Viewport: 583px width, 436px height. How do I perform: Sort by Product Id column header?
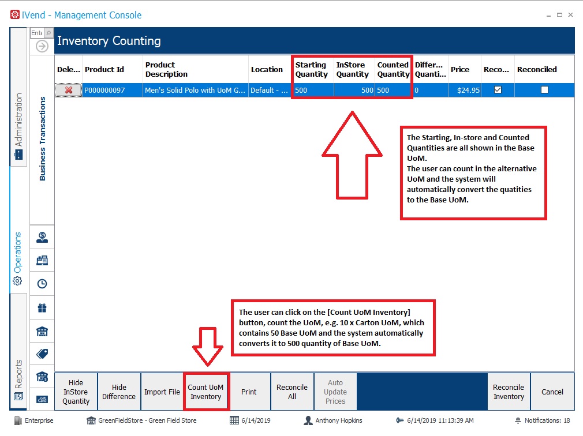[x=113, y=69]
